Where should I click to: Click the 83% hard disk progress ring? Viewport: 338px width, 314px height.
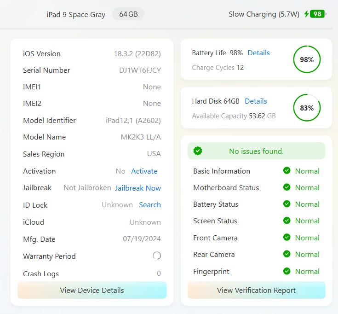(x=307, y=108)
